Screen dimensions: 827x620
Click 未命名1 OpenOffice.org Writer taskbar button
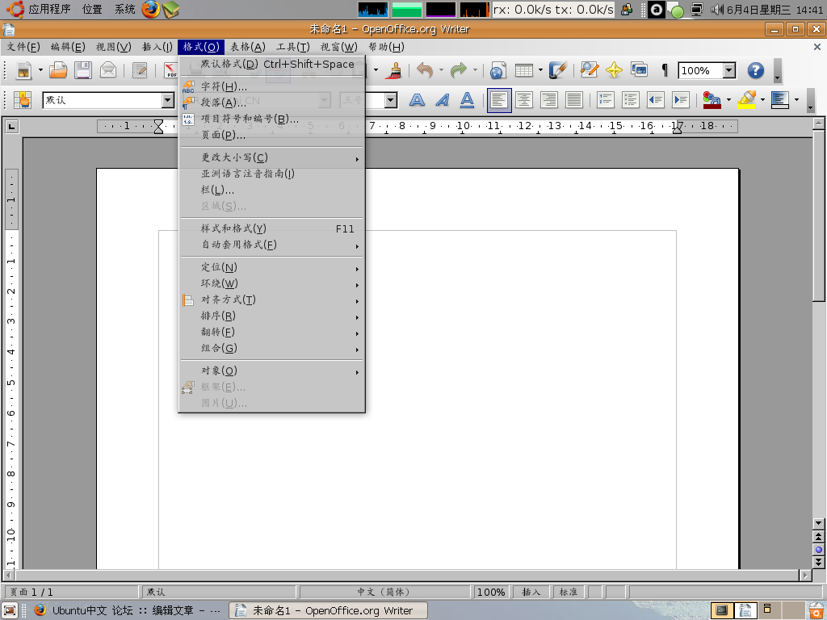(328, 610)
